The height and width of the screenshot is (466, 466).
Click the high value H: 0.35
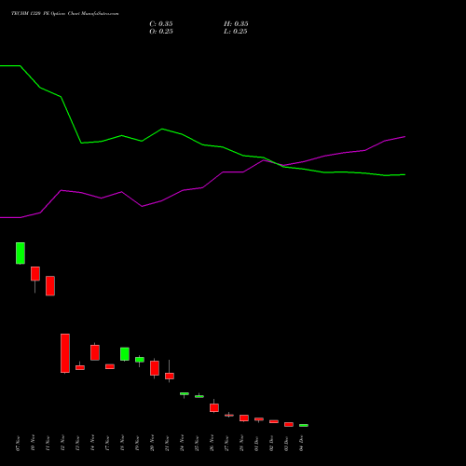tap(236, 24)
